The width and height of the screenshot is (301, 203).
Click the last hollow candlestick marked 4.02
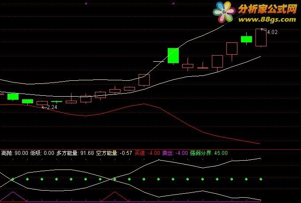point(261,38)
